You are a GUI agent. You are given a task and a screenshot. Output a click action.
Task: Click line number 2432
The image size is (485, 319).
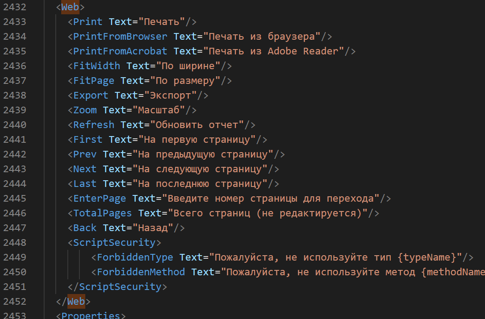click(x=14, y=7)
